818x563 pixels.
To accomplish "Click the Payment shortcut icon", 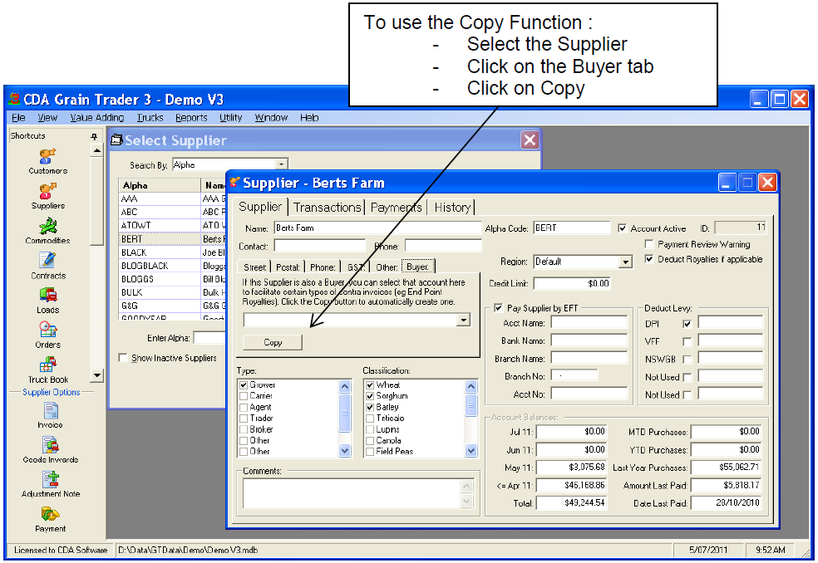I will click(x=50, y=515).
